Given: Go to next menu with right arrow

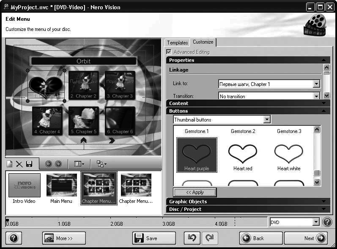Looking at the screenshot, I should pyautogui.click(x=58, y=164).
